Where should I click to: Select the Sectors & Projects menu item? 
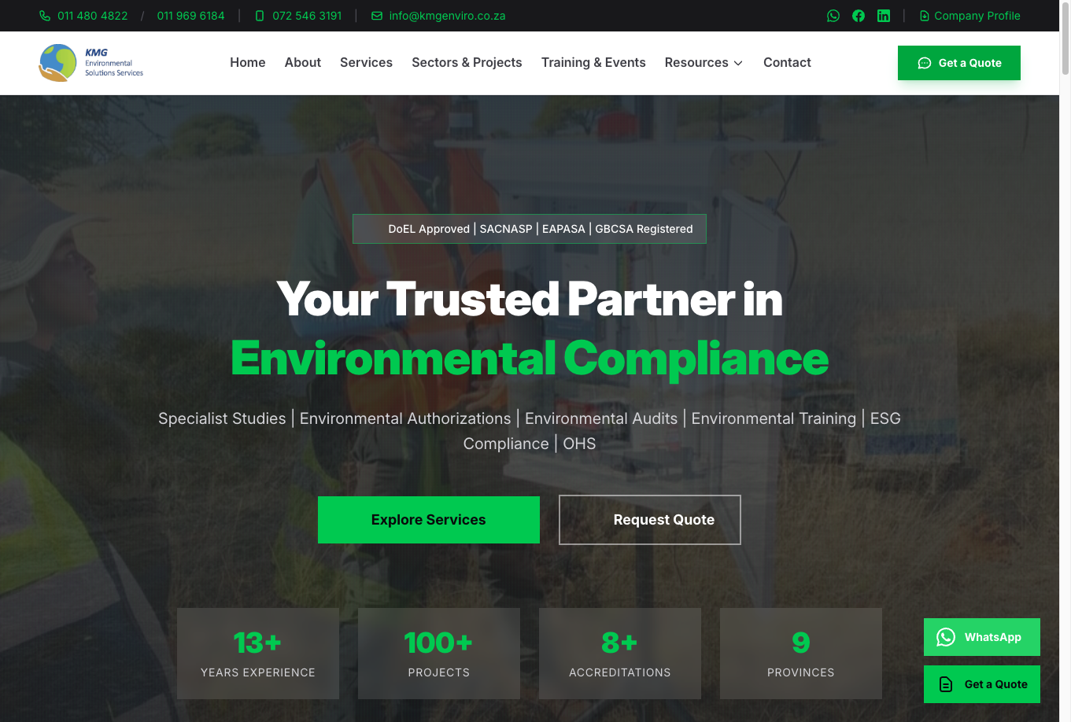[467, 62]
